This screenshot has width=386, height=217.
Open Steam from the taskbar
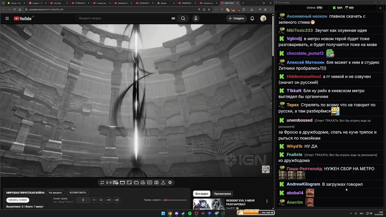[x=183, y=213]
